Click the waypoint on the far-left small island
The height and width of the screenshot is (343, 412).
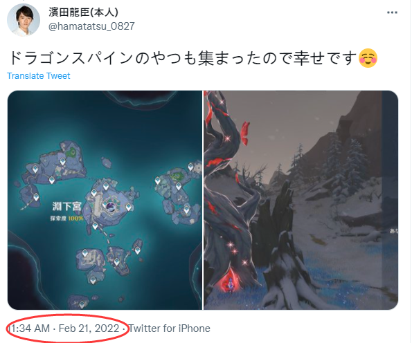click(x=36, y=197)
